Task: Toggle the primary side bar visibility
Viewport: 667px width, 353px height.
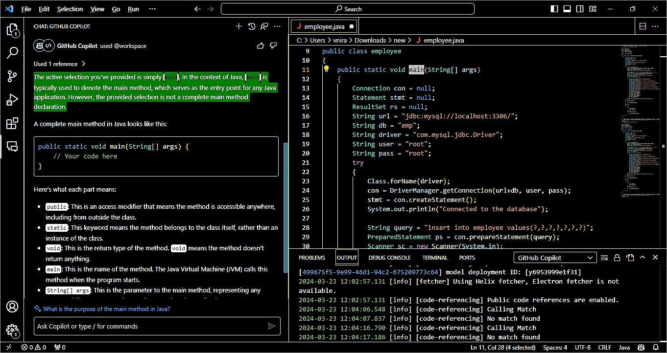Action: click(554, 9)
